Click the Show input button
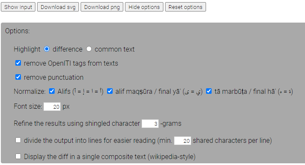305x165 pixels. (18, 7)
